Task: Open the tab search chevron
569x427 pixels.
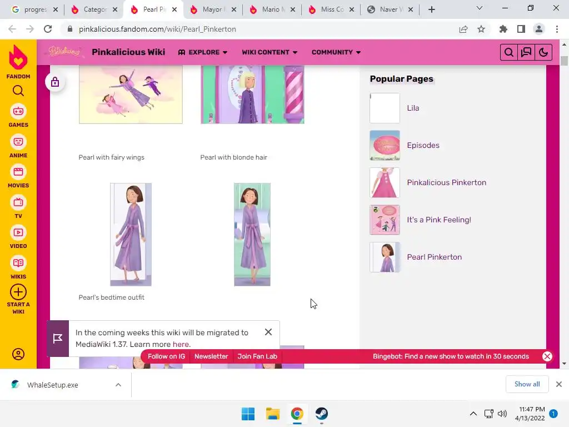Action: [x=480, y=8]
